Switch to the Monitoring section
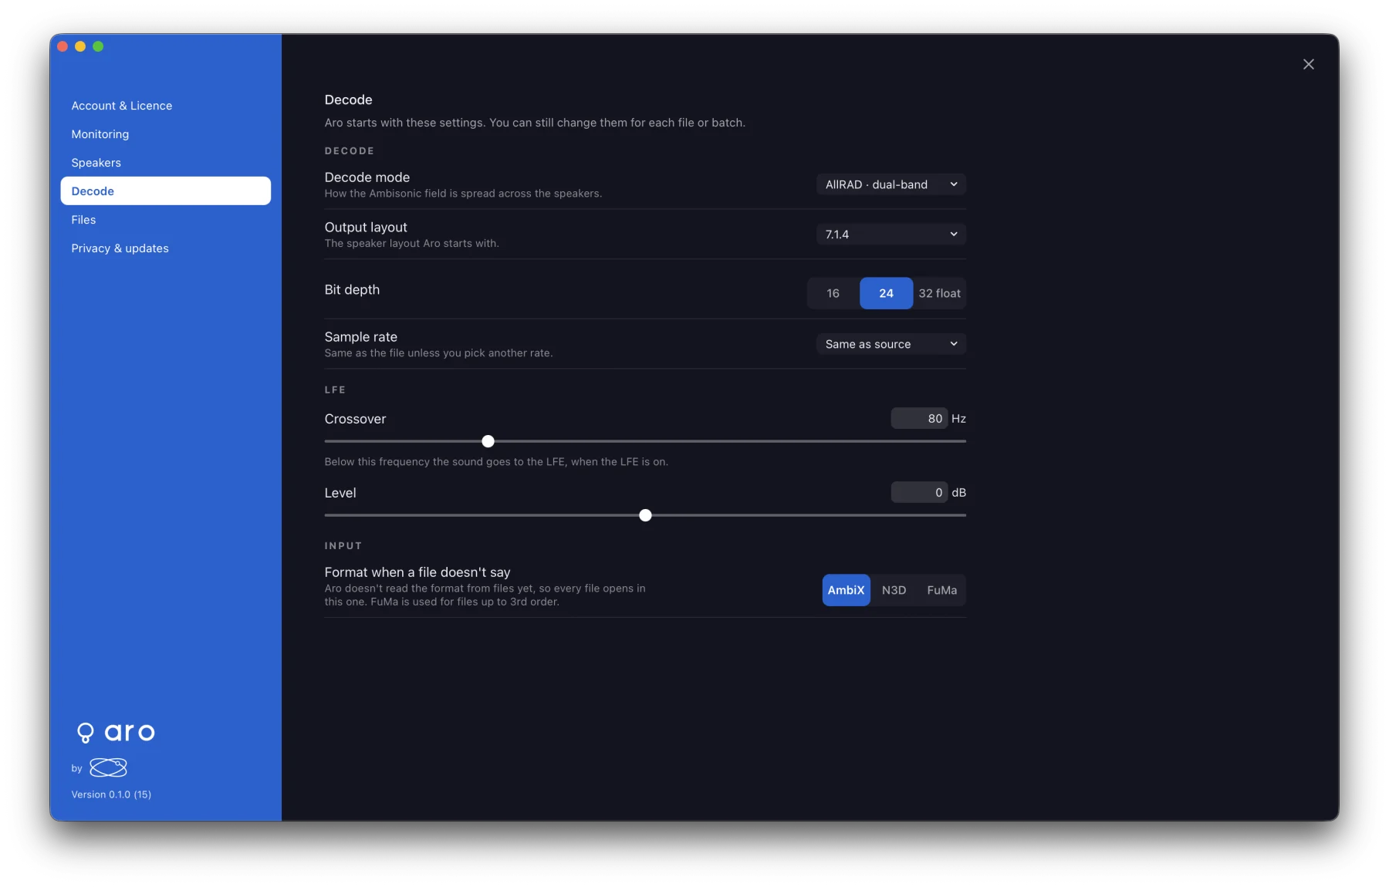Image resolution: width=1389 pixels, height=887 pixels. 165,134
